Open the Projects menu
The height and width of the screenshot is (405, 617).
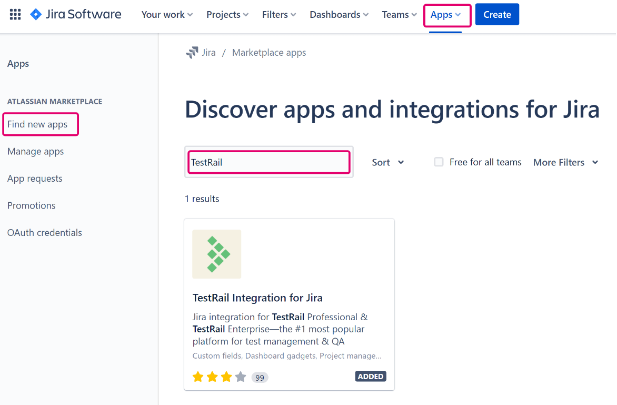click(x=227, y=15)
